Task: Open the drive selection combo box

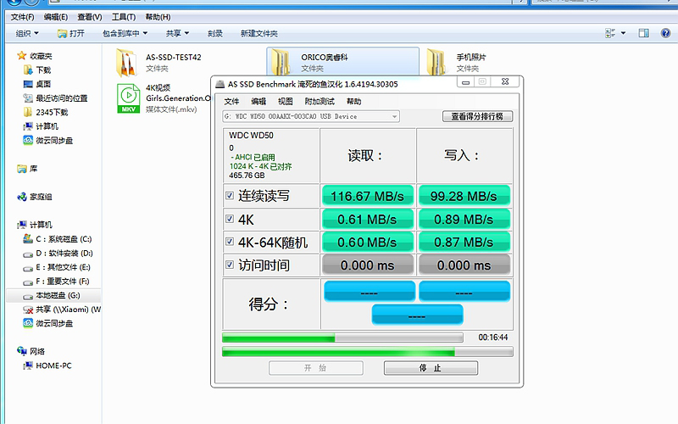Action: tap(311, 116)
